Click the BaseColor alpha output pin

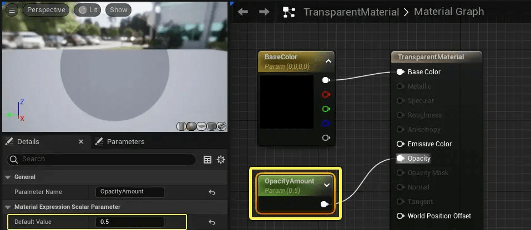[x=326, y=138]
